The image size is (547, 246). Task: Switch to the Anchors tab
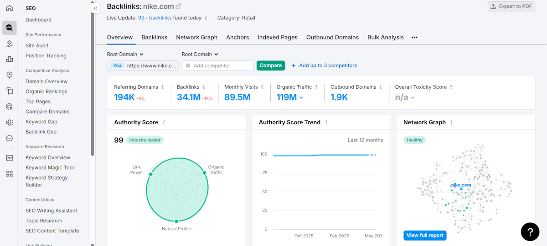pyautogui.click(x=237, y=37)
